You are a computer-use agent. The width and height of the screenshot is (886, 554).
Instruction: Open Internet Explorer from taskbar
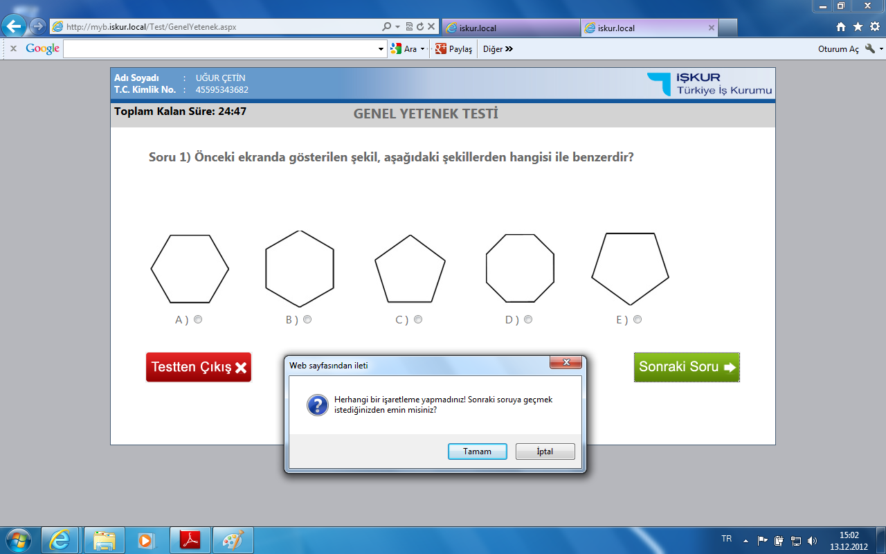(60, 540)
